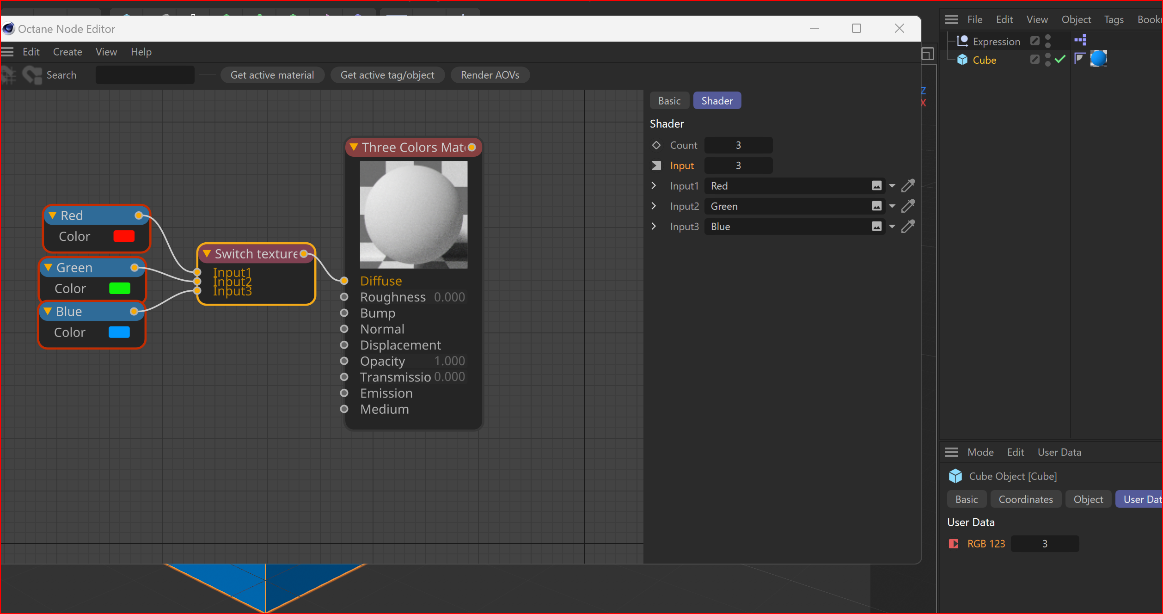
Task: Click the eyedropper picker for Input3
Action: pyautogui.click(x=908, y=227)
